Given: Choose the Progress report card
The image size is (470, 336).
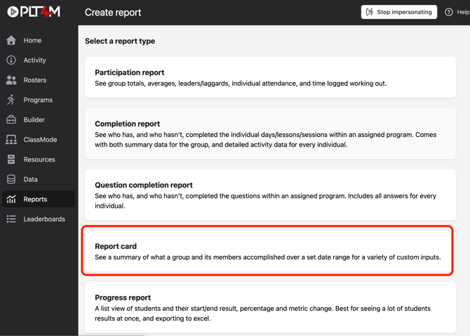Looking at the screenshot, I should pyautogui.click(x=270, y=307).
